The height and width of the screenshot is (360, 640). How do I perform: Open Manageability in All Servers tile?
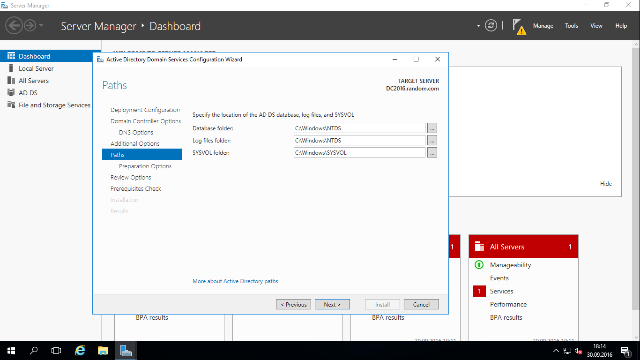tap(511, 265)
